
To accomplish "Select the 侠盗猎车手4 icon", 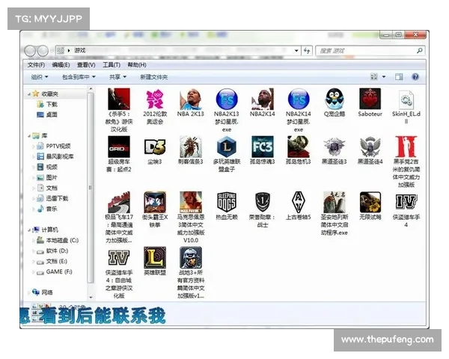I will [406, 202].
